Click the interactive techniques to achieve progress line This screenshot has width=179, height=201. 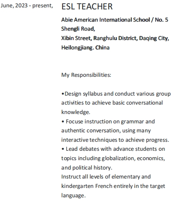(115, 140)
